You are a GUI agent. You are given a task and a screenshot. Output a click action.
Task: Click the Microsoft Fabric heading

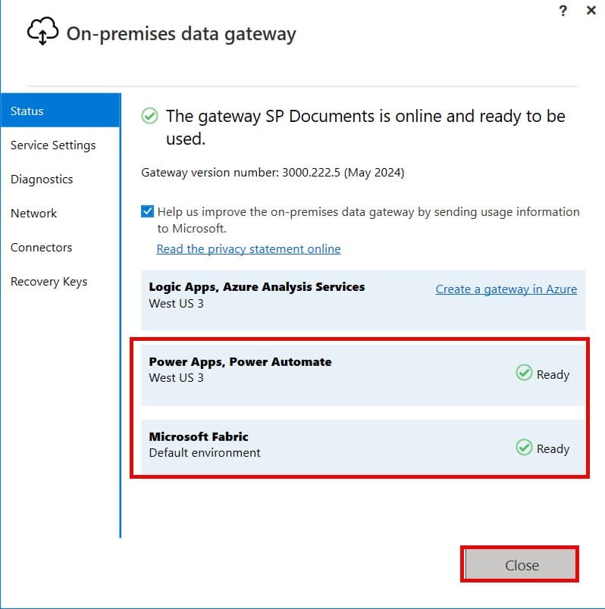click(x=199, y=436)
